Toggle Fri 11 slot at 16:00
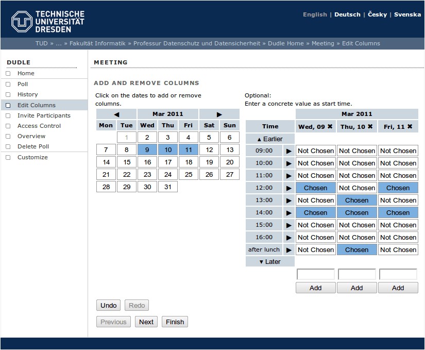 398,238
